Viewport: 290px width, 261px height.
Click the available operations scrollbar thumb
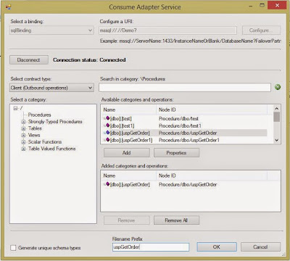pos(277,117)
